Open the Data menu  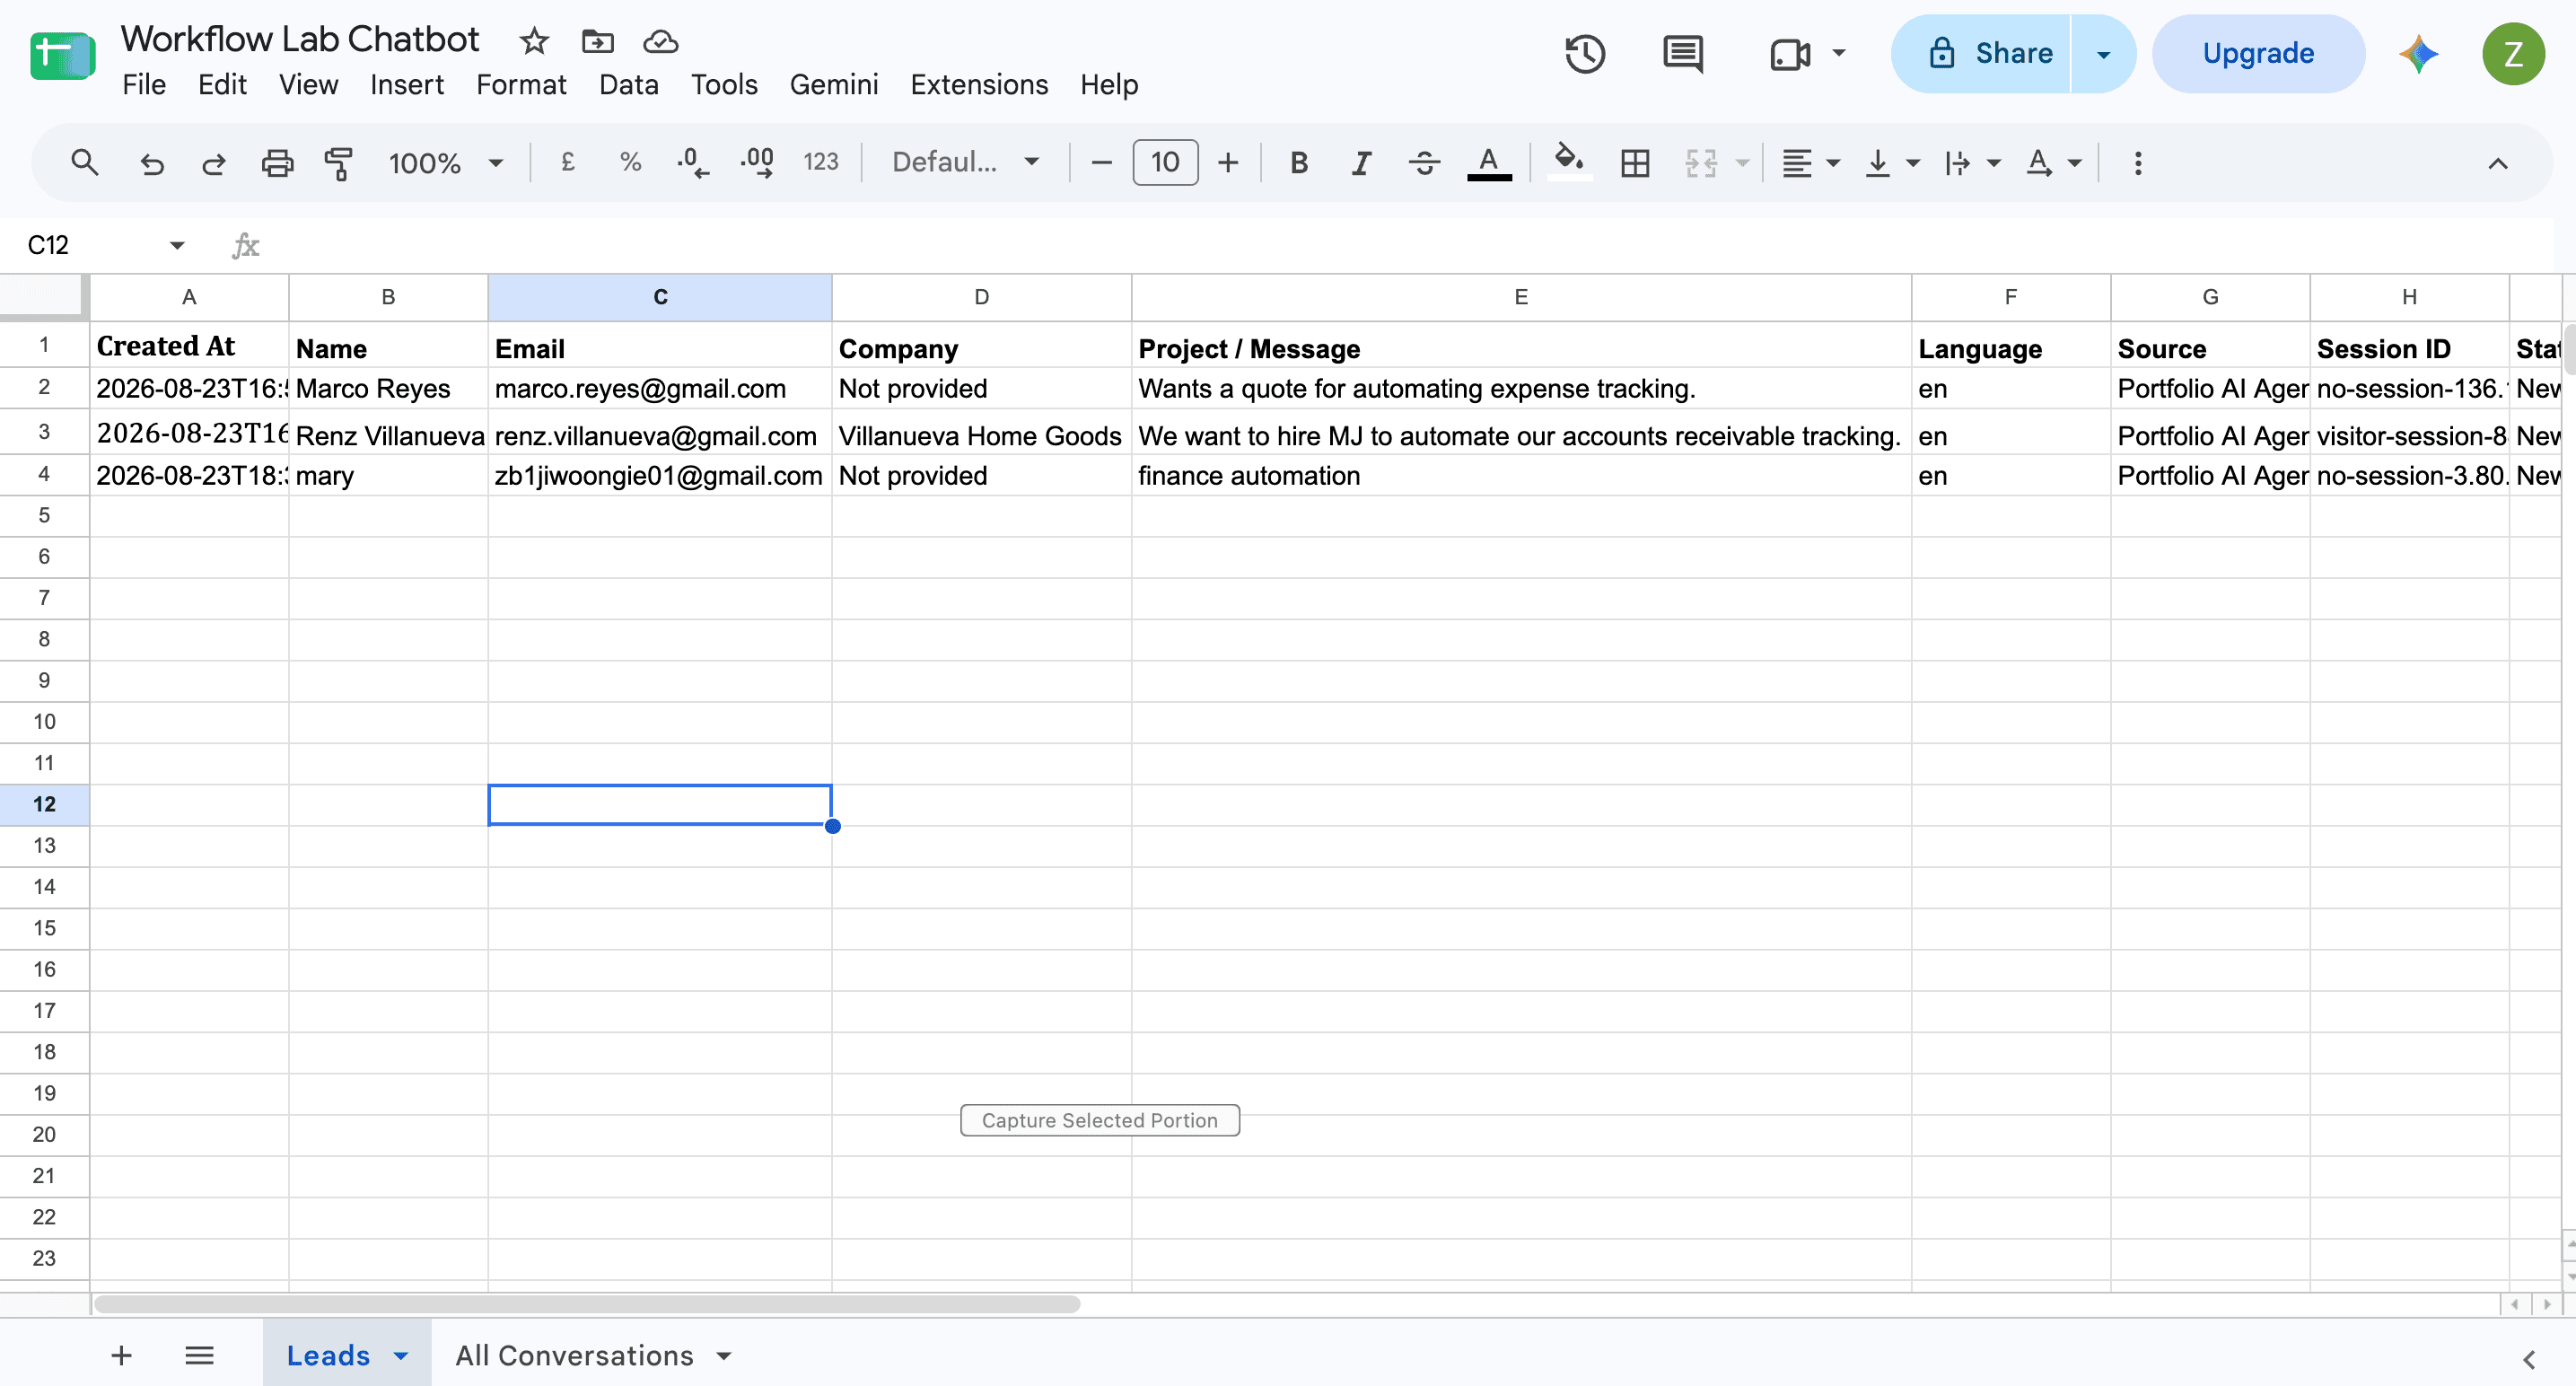[628, 85]
